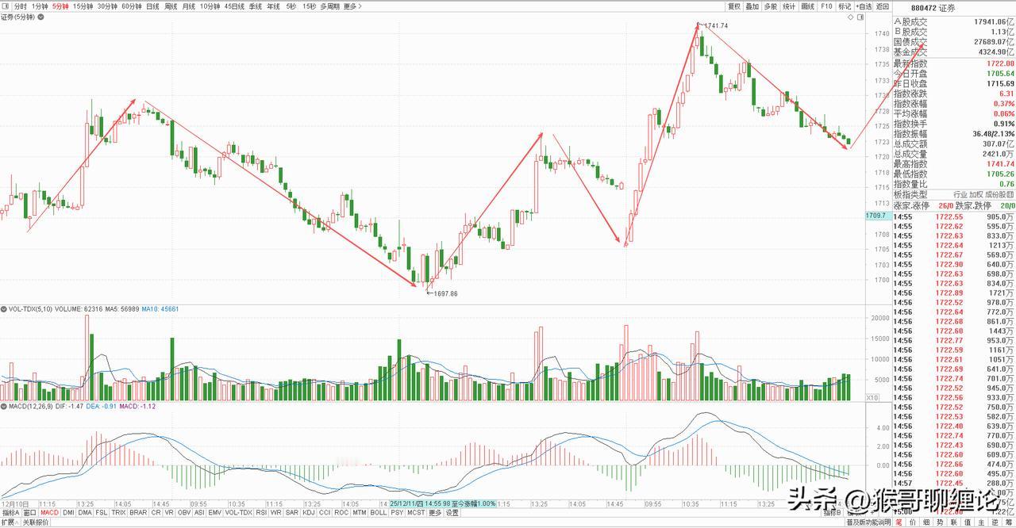Switch indicator to OBV
The width and height of the screenshot is (1016, 528).
(184, 513)
